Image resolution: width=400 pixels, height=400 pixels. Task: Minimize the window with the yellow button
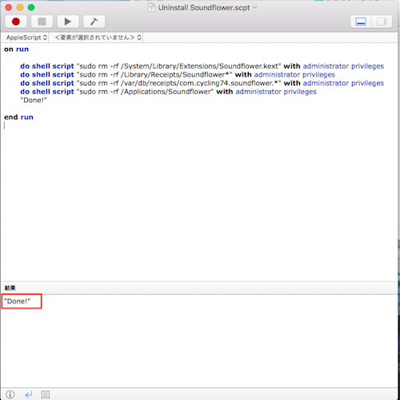pos(20,7)
